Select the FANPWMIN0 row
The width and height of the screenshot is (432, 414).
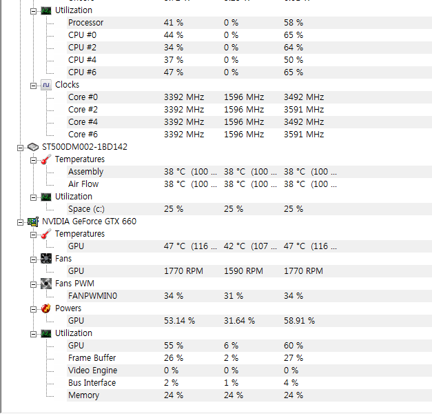pyautogui.click(x=249, y=296)
